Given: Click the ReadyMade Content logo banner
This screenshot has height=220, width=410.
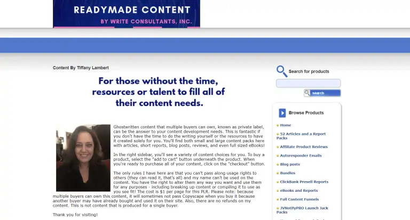Looking at the screenshot, I should click(x=127, y=14).
